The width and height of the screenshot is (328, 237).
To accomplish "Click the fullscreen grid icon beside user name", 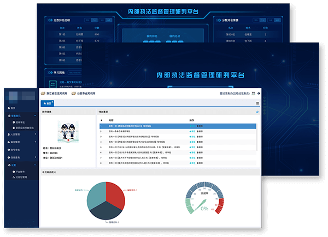I will coord(253,94).
